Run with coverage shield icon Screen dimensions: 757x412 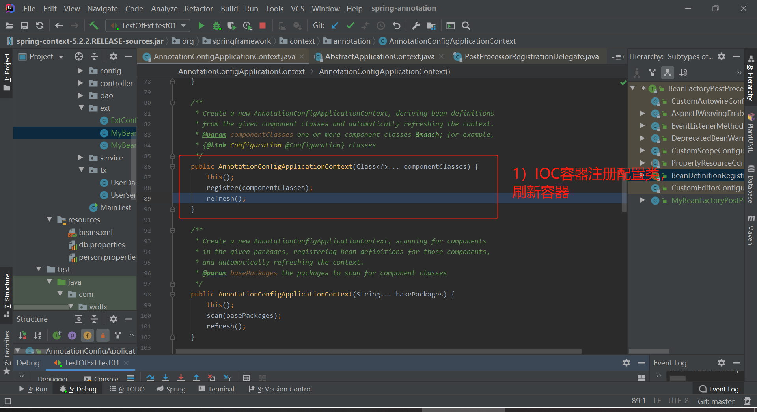coord(232,26)
